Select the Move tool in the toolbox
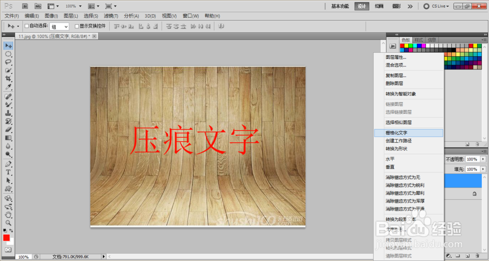 (x=8, y=46)
